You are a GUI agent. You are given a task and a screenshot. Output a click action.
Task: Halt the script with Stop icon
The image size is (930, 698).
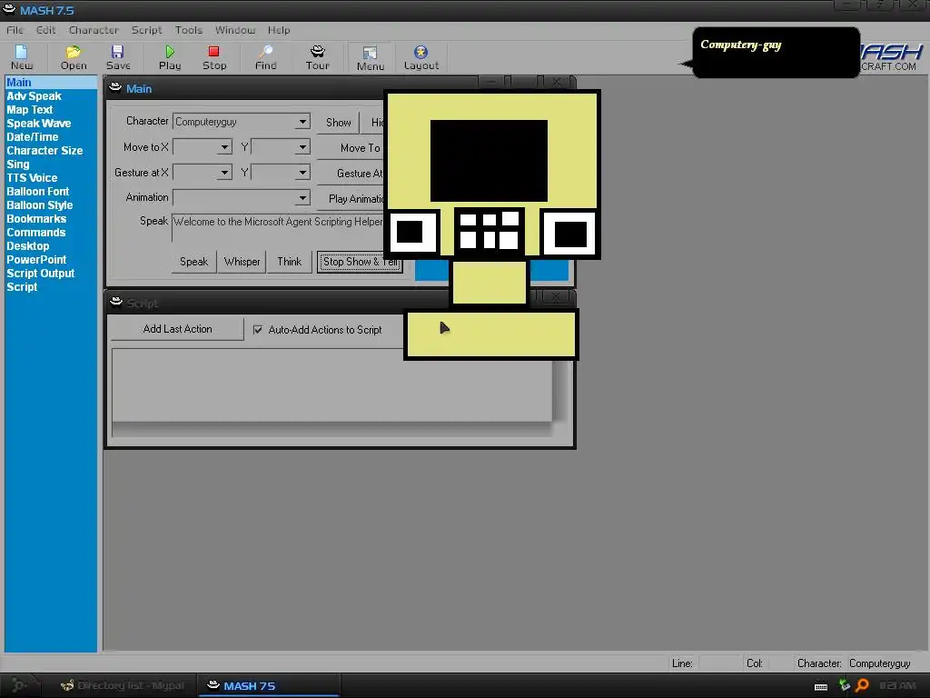coord(214,57)
